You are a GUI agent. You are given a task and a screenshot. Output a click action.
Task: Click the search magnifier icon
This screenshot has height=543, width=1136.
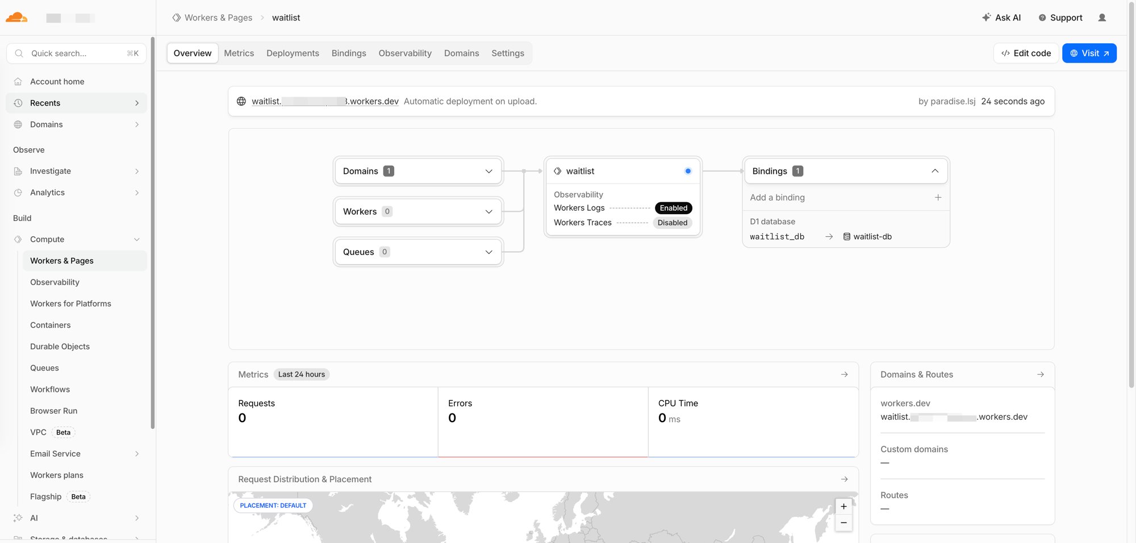(19, 53)
